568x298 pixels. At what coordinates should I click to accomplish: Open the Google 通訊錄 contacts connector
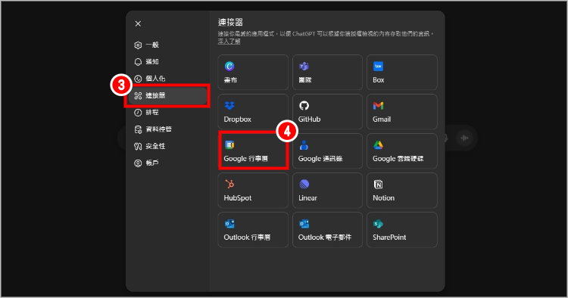327,151
